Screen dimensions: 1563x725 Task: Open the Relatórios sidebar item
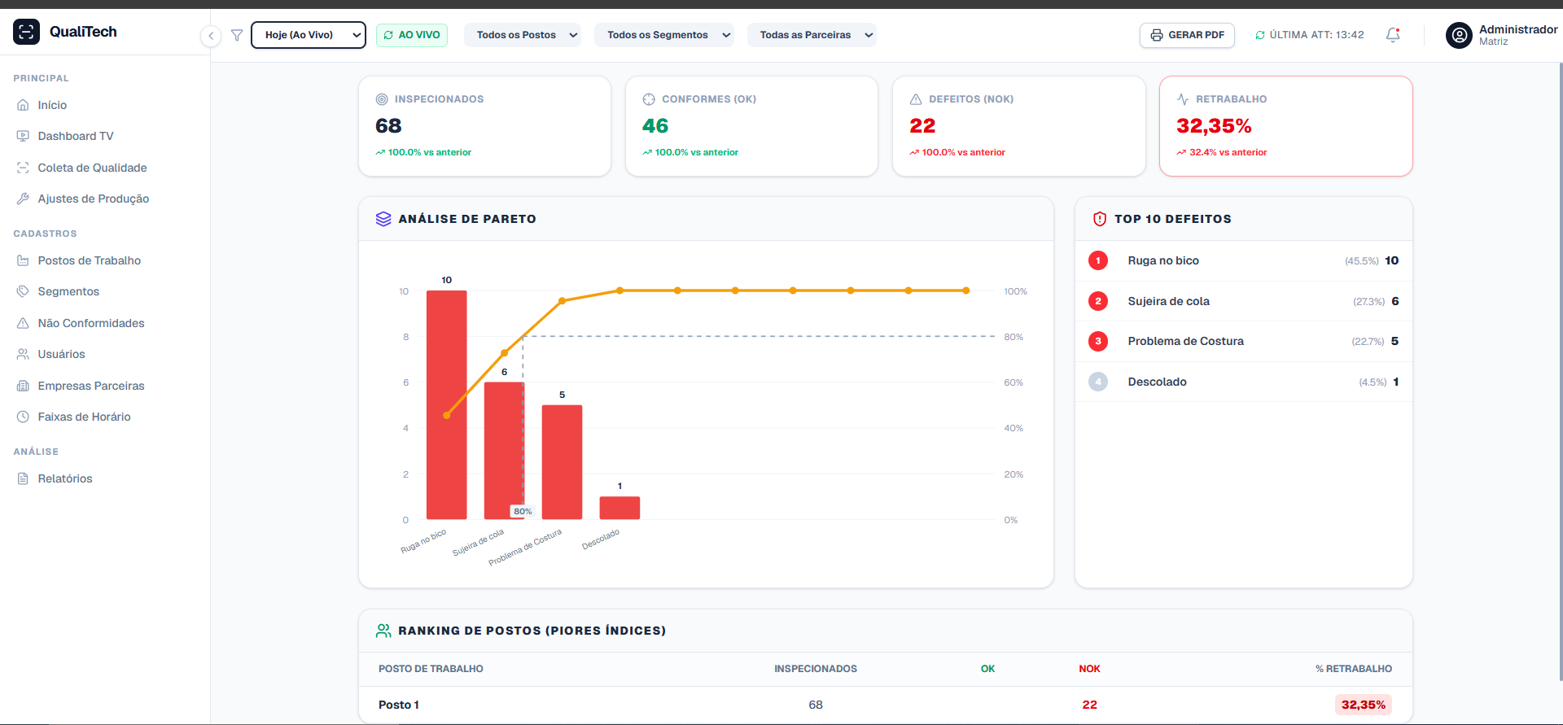[65, 478]
